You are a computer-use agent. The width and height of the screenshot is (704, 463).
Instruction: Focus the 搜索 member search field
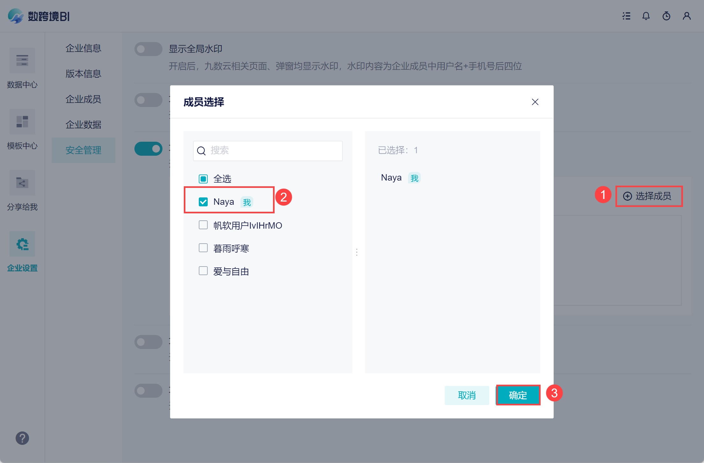pos(274,151)
